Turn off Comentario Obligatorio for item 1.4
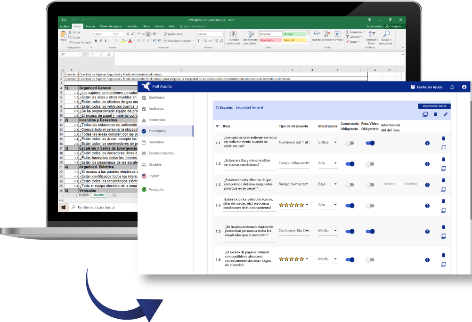 pyautogui.click(x=350, y=206)
